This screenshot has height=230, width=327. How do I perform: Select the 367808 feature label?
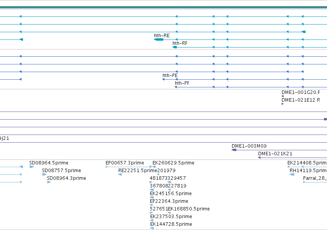(x=159, y=186)
